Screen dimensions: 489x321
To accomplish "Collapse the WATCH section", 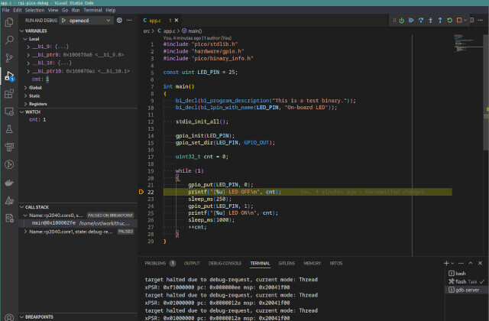I will tap(22, 112).
